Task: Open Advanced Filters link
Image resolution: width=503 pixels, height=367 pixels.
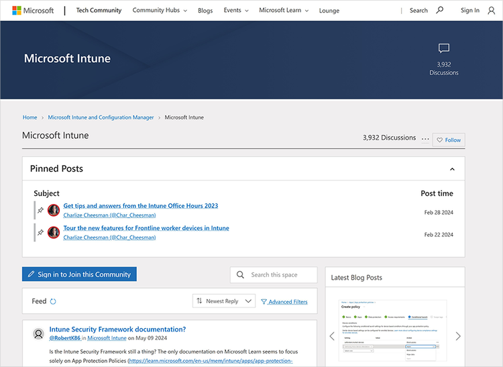Action: tap(284, 302)
